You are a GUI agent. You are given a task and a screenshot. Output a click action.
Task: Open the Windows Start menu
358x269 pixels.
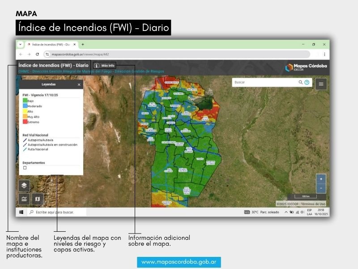tap(21, 212)
